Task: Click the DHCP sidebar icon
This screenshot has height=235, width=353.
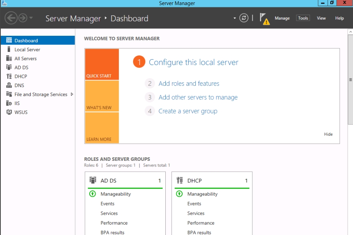Action: (9, 76)
